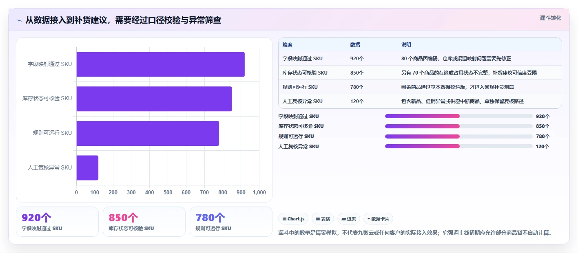Click the footnote starting with 漏斗中的数量是情景模拟
This screenshot has width=578, height=253.
coord(415,233)
